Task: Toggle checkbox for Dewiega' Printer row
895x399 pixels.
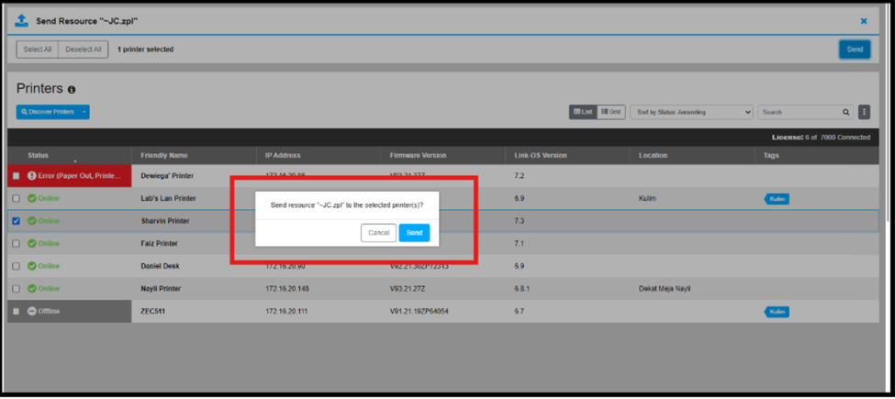Action: coord(16,176)
